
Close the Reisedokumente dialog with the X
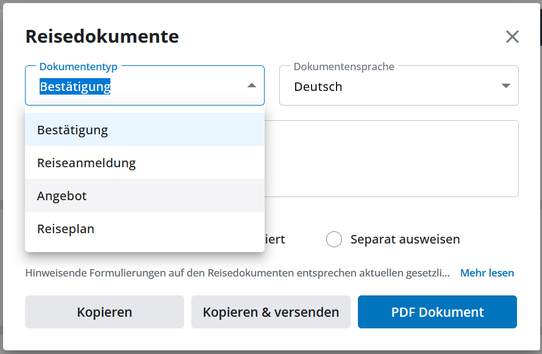coord(512,37)
